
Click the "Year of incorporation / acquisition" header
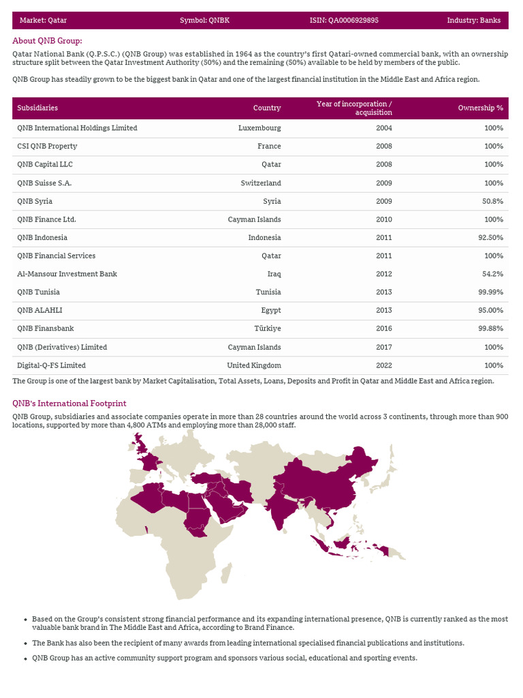tap(354, 108)
